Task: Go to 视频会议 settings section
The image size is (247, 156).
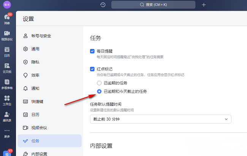Action: click(50, 128)
